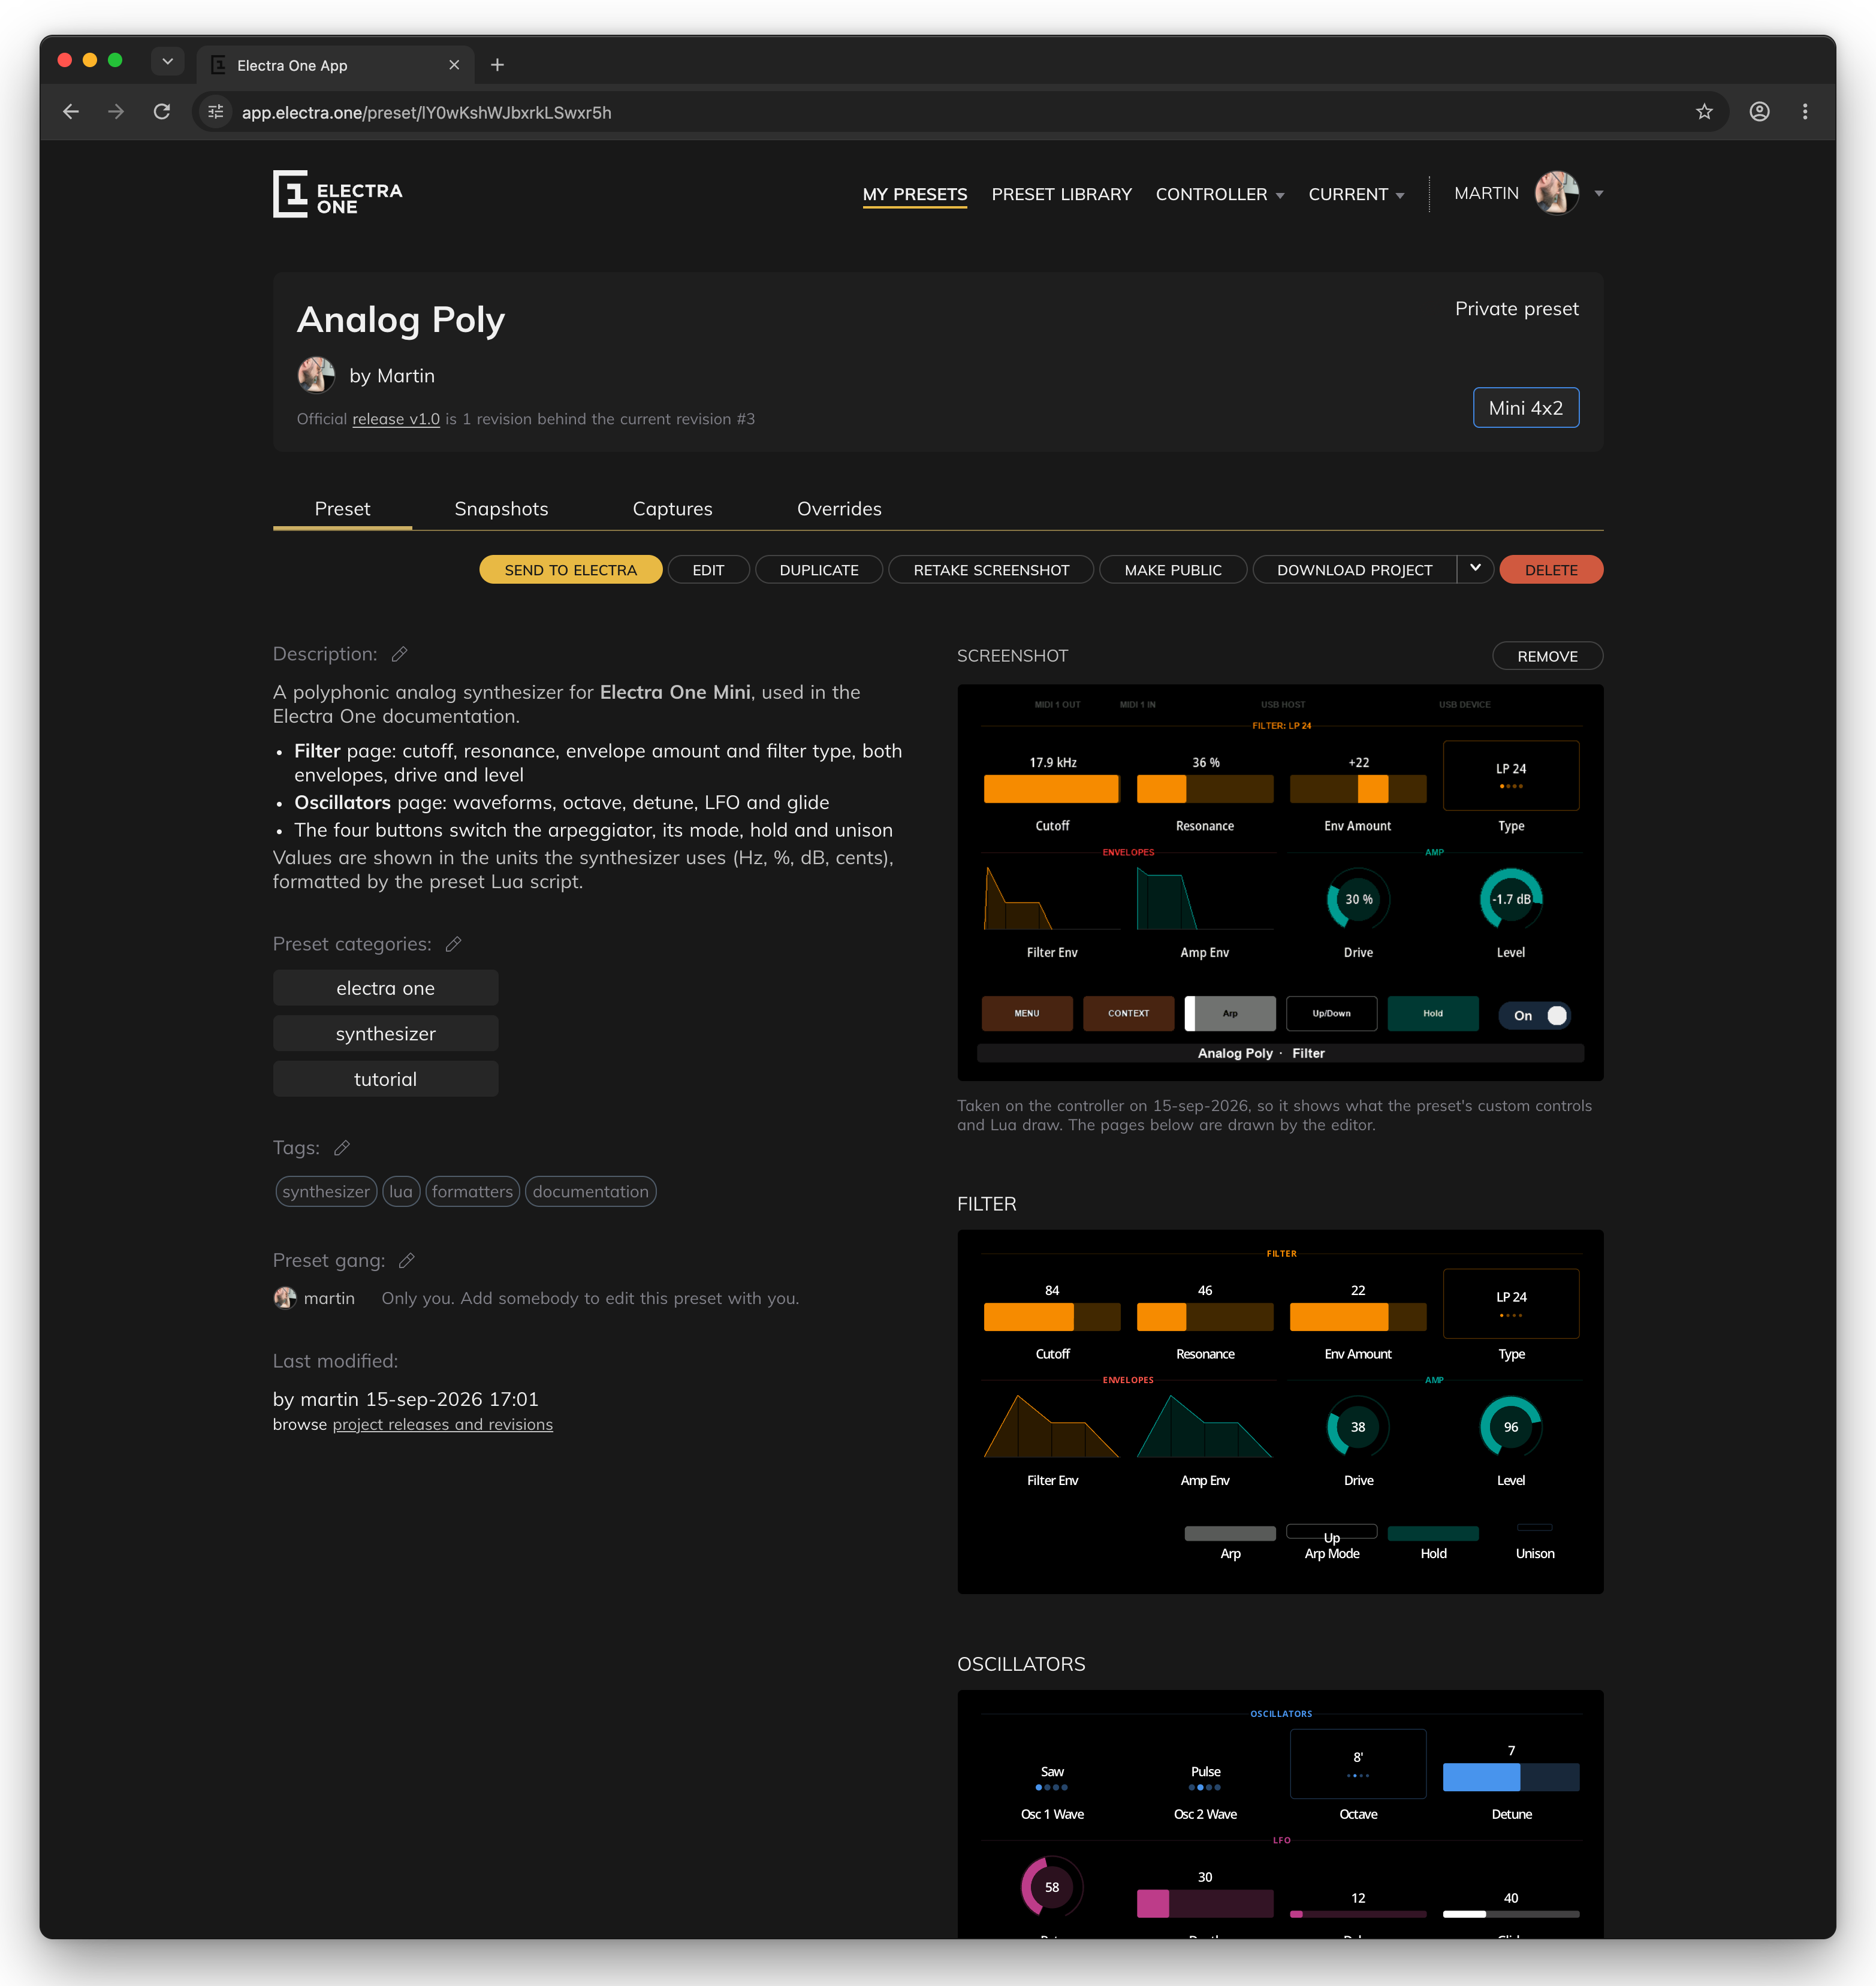
Task: Open the site information icon in address bar
Action: [216, 112]
